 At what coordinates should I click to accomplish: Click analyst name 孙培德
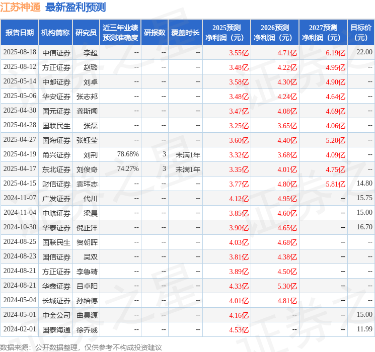[87, 300]
